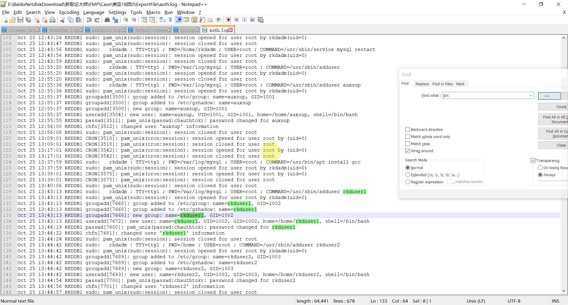Click the Show All Characters pilcrow icon

pos(170,20)
